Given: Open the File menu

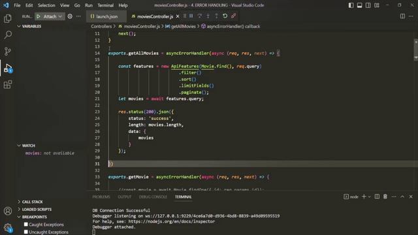Looking at the screenshot, I should [17, 5].
